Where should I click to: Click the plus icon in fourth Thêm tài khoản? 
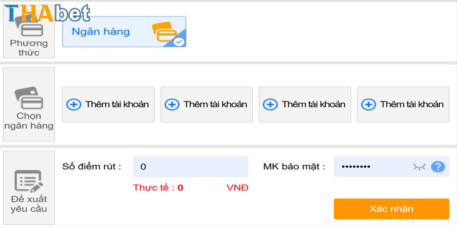pos(368,104)
